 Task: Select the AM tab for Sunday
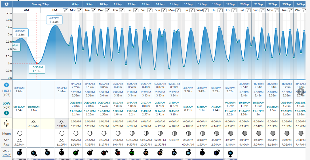click(26, 10)
